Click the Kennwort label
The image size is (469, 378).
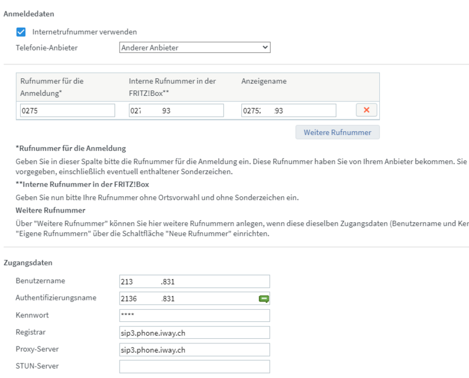32,315
